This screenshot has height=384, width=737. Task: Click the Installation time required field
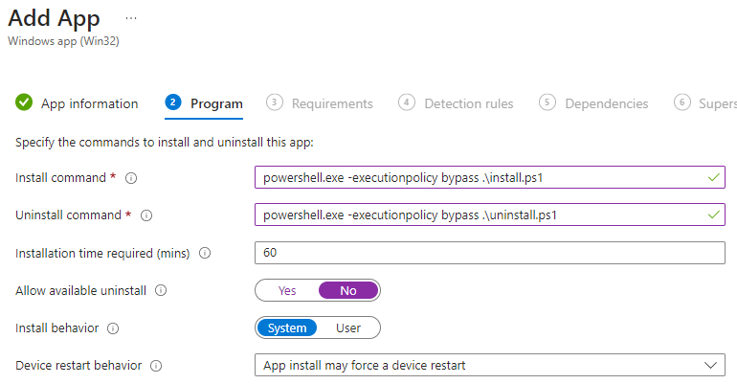[490, 254]
